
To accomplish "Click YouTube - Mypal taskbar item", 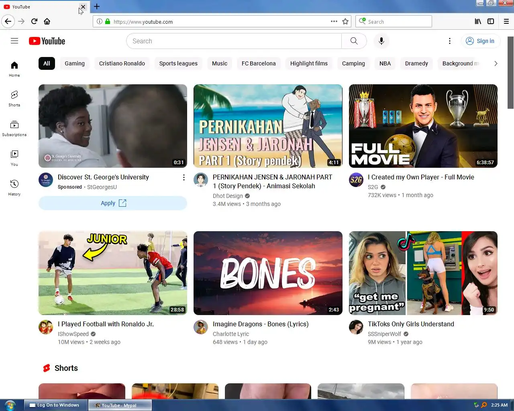I will click(120, 405).
